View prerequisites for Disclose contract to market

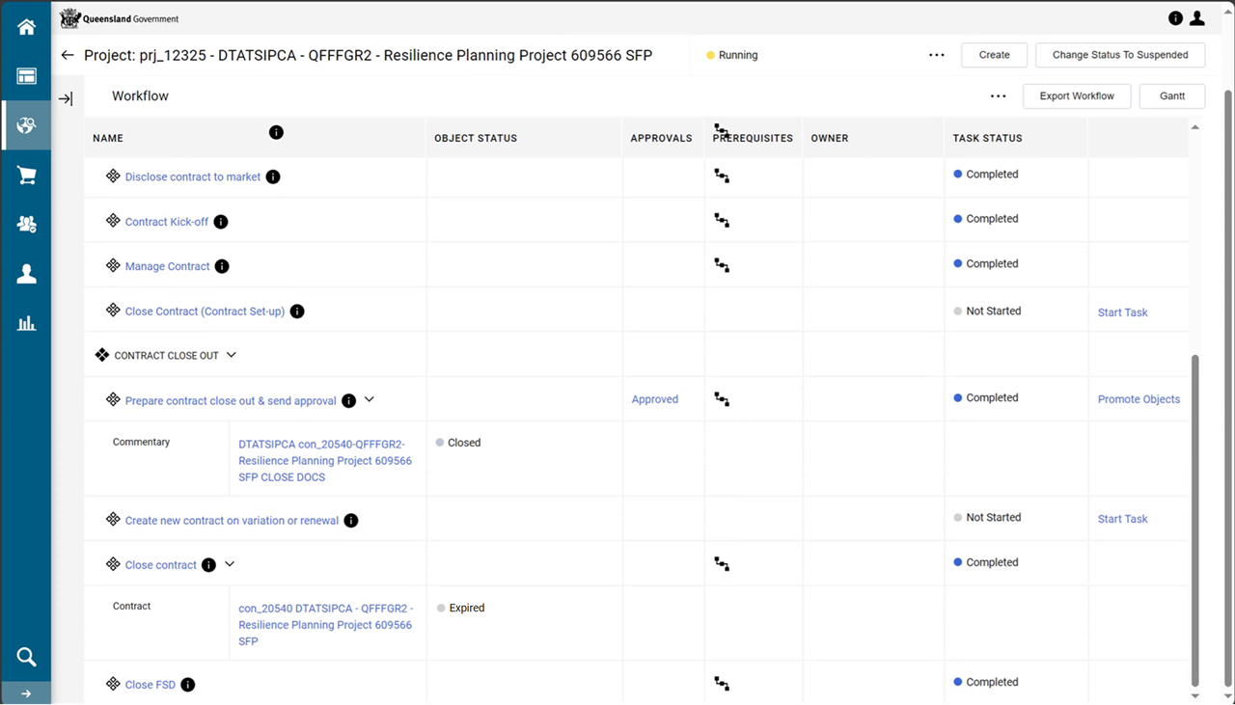pyautogui.click(x=722, y=176)
